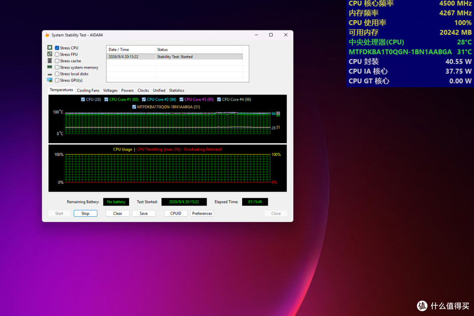Click the AIDA64 flame icon in title bar
Screen dimensions: 474x316
point(47,35)
